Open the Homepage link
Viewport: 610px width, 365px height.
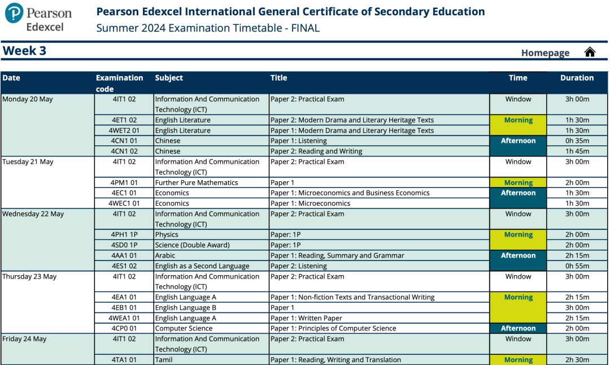545,53
